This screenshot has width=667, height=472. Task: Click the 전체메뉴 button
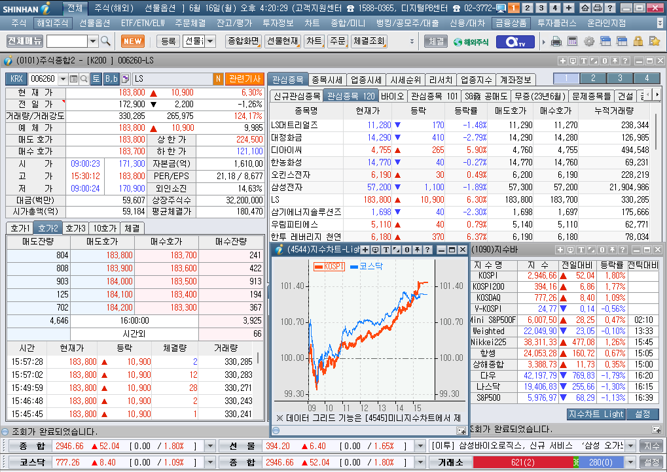pos(25,41)
